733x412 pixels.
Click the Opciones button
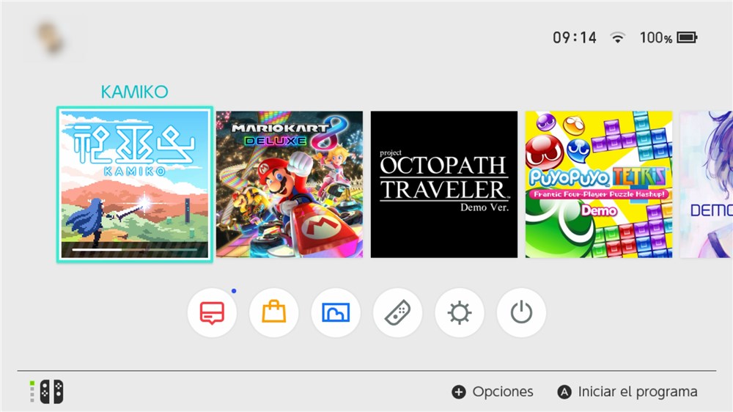(x=493, y=392)
